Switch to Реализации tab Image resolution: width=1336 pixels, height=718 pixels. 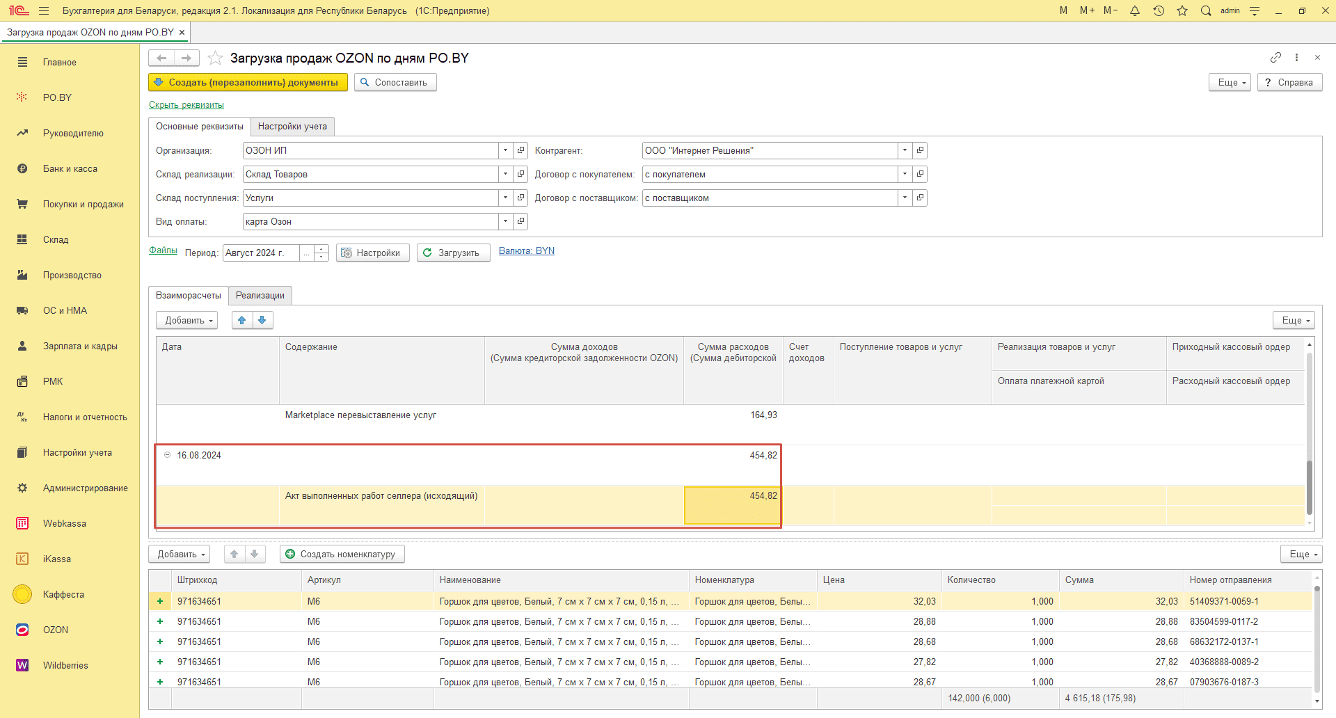tap(260, 296)
